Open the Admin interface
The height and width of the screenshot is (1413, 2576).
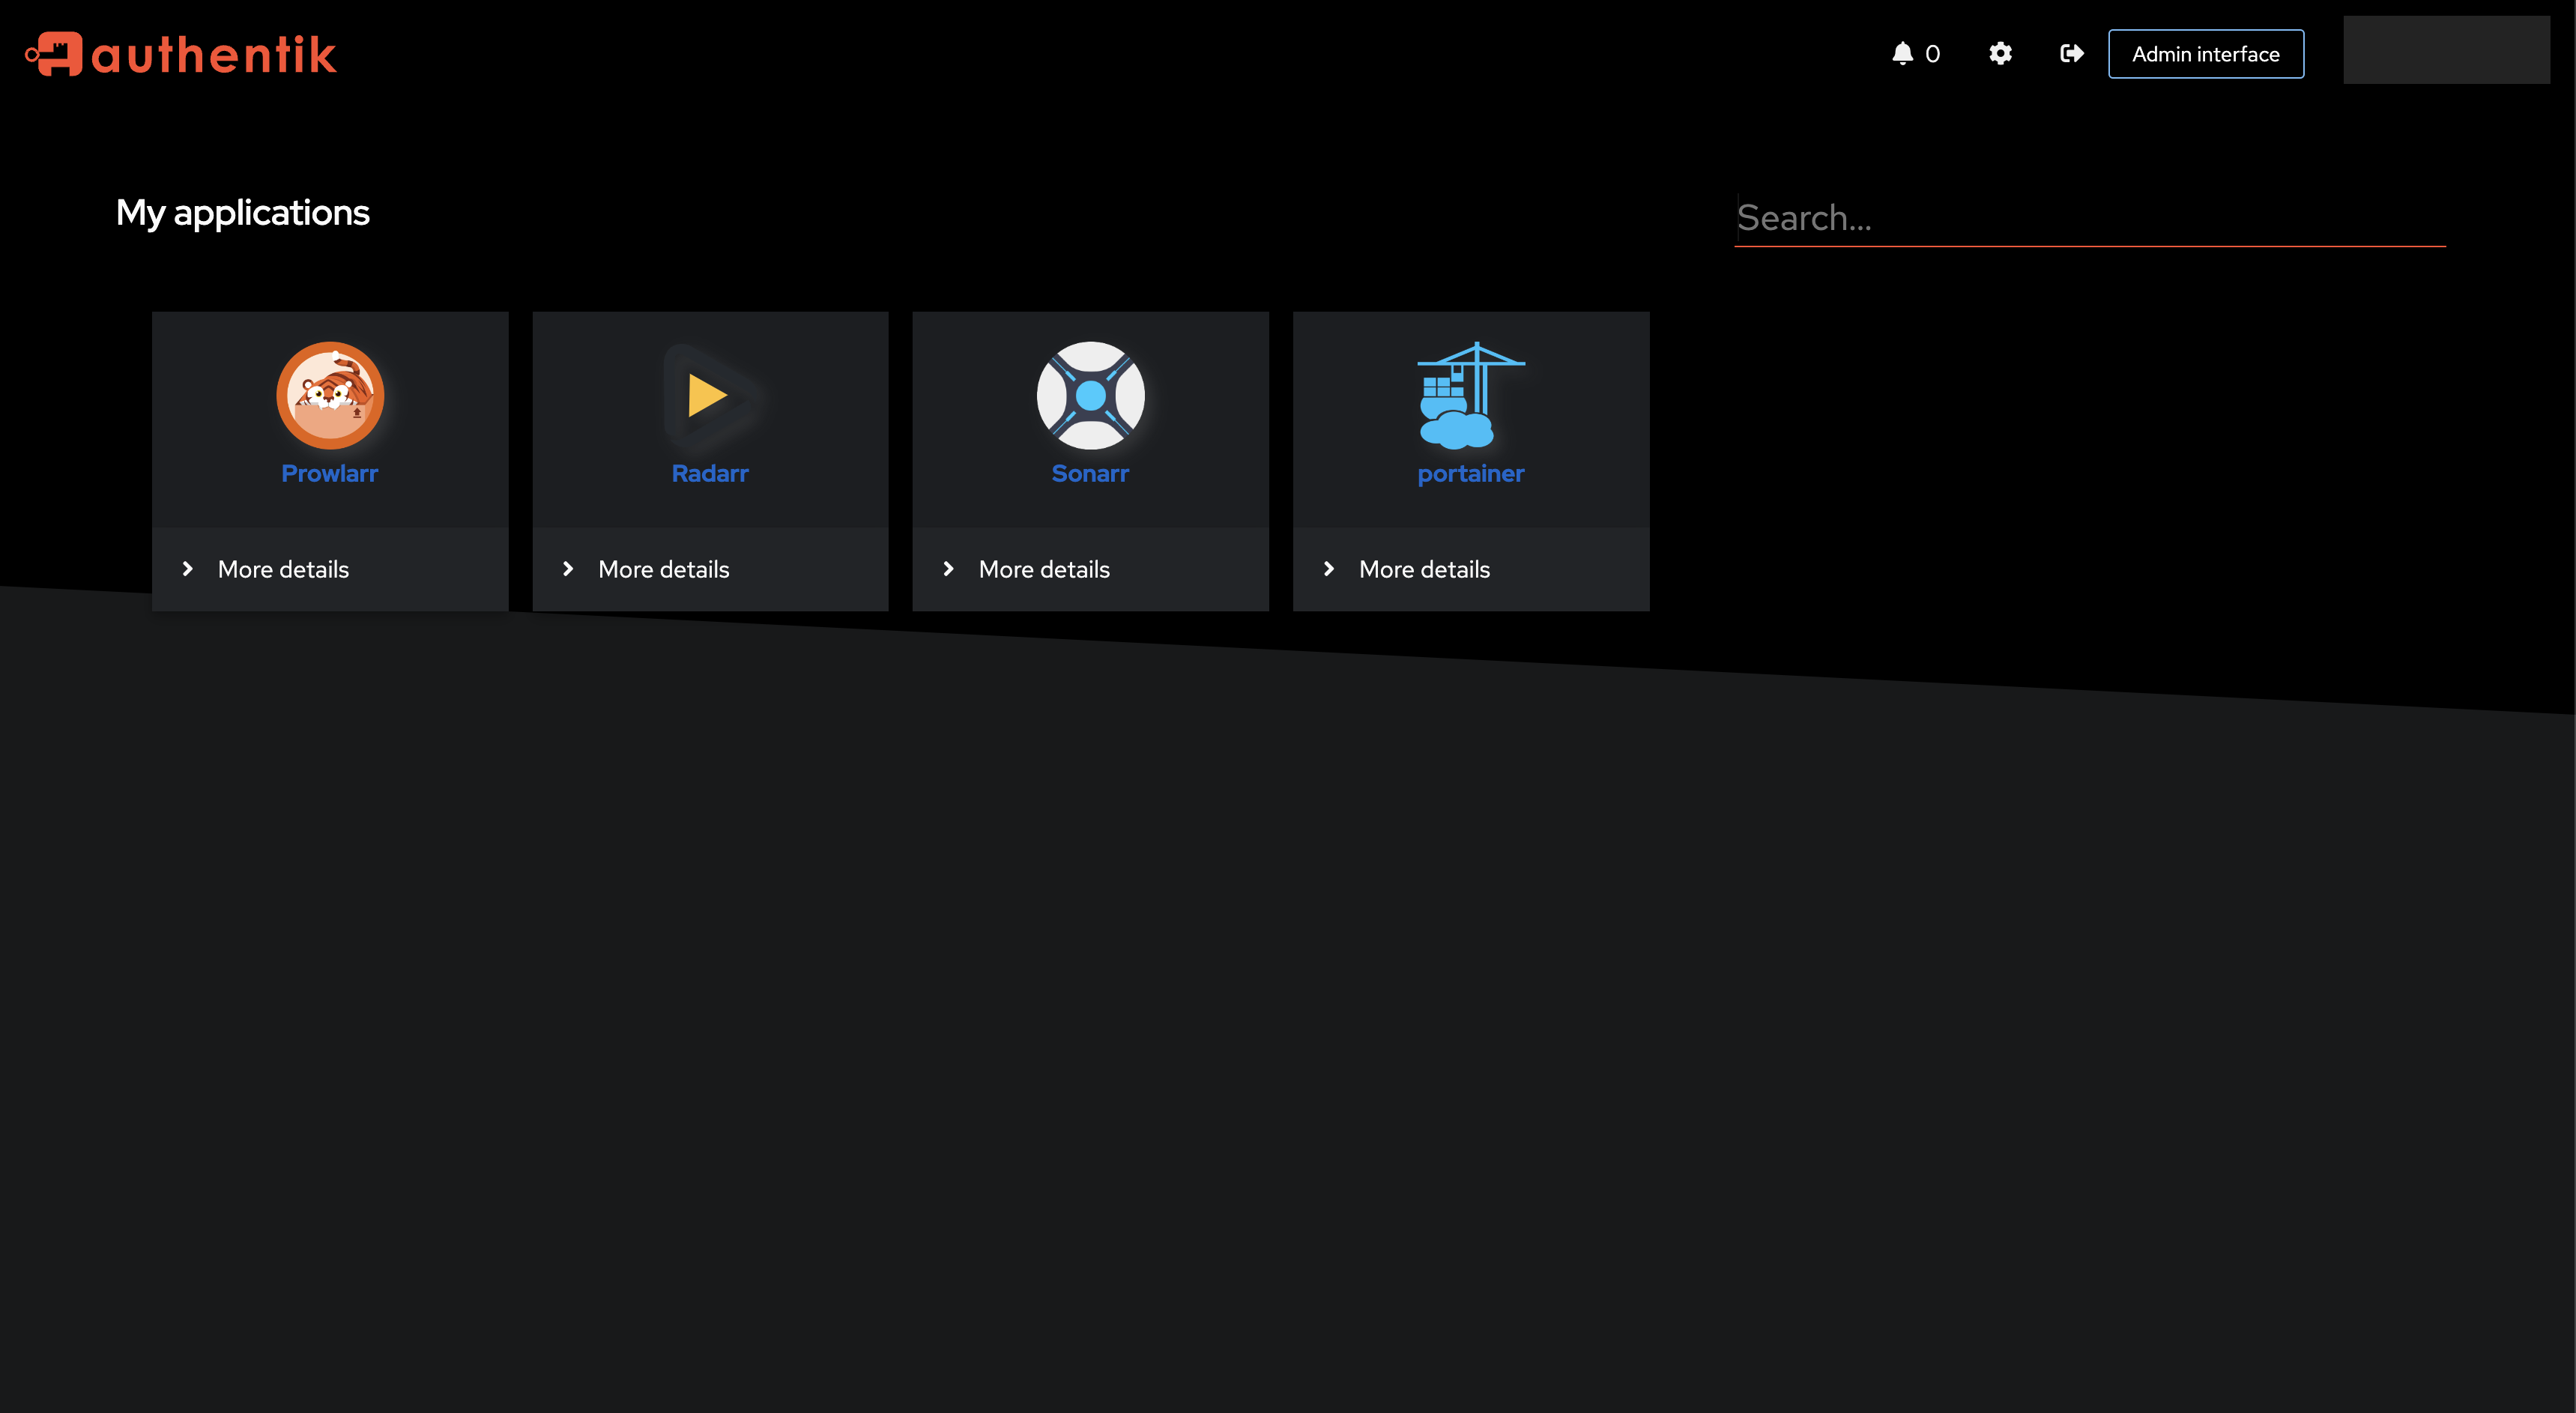2206,54
